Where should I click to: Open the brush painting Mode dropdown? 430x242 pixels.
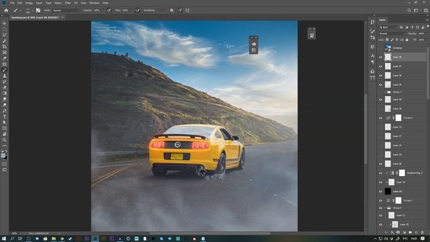pyautogui.click(x=66, y=10)
